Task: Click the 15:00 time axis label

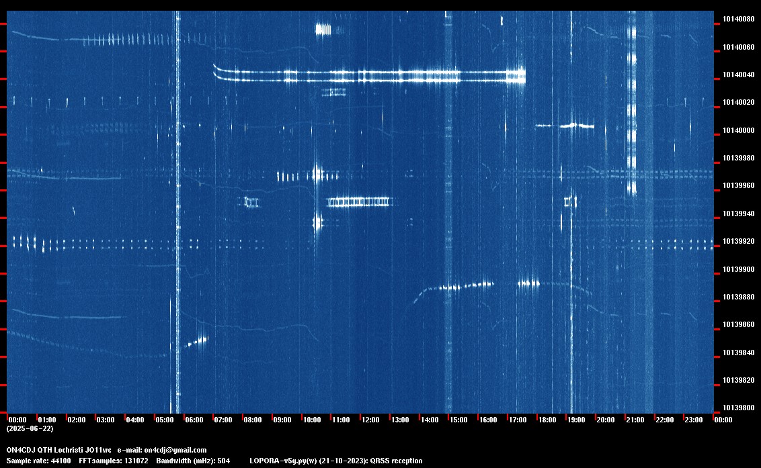Action: point(458,420)
